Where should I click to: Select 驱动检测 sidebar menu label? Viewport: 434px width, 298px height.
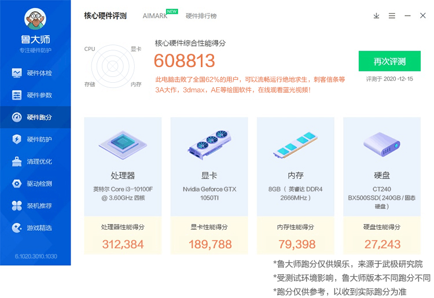(39, 184)
